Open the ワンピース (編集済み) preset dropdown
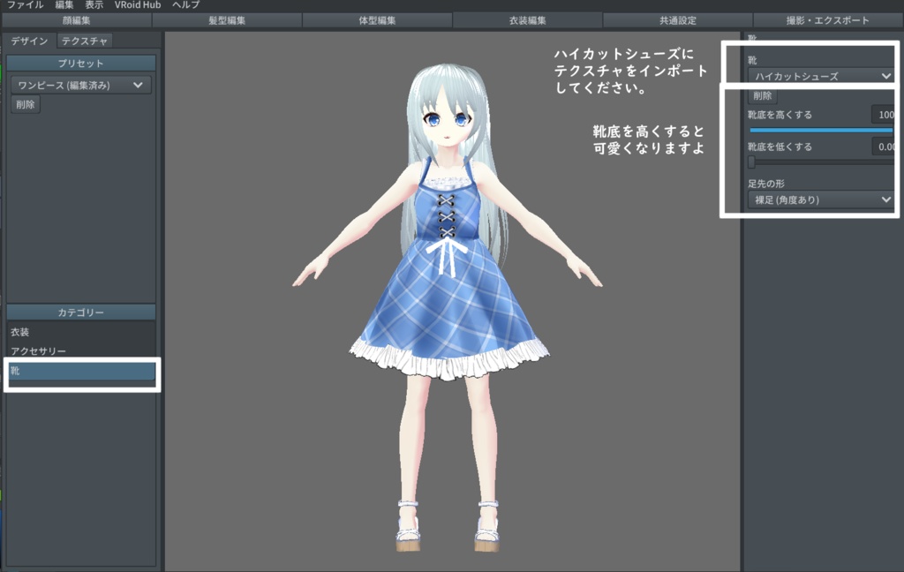 pyautogui.click(x=81, y=84)
